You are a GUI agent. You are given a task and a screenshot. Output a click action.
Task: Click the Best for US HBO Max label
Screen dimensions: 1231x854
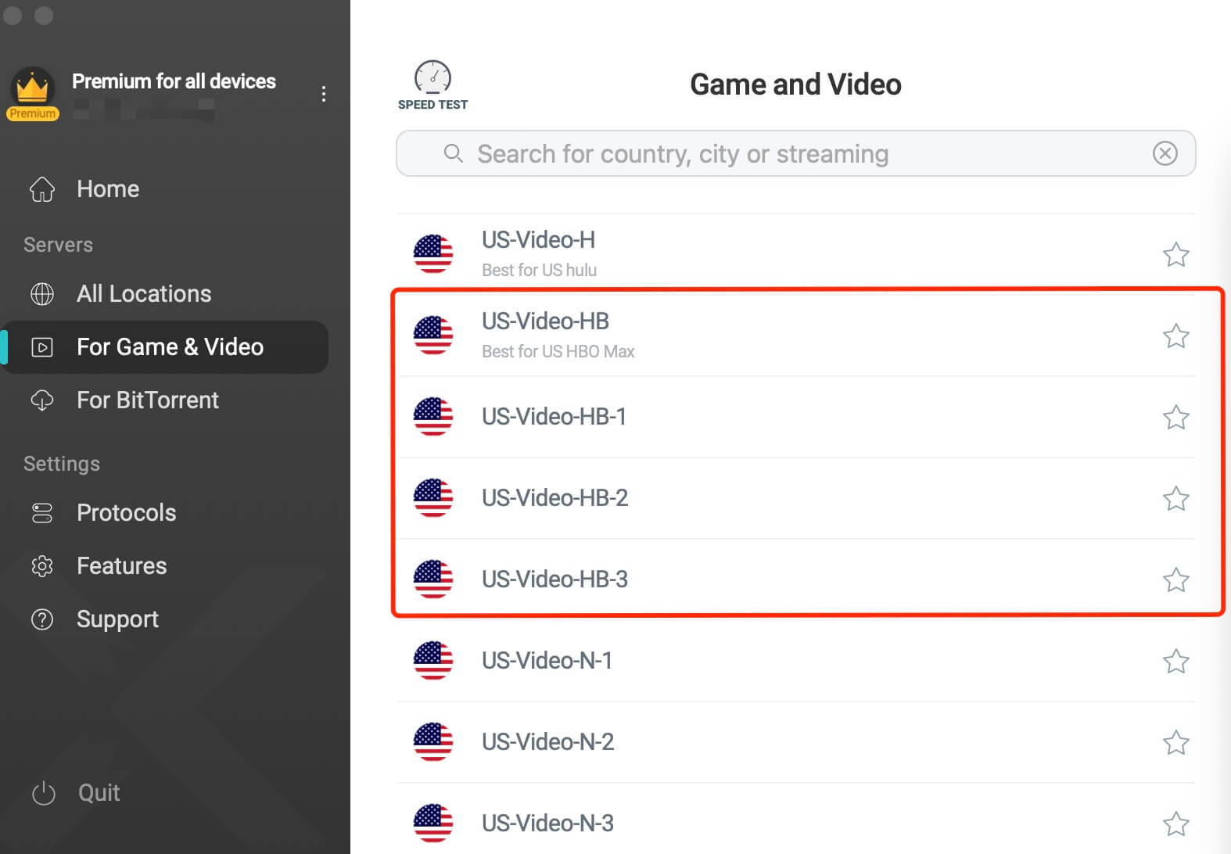point(558,351)
